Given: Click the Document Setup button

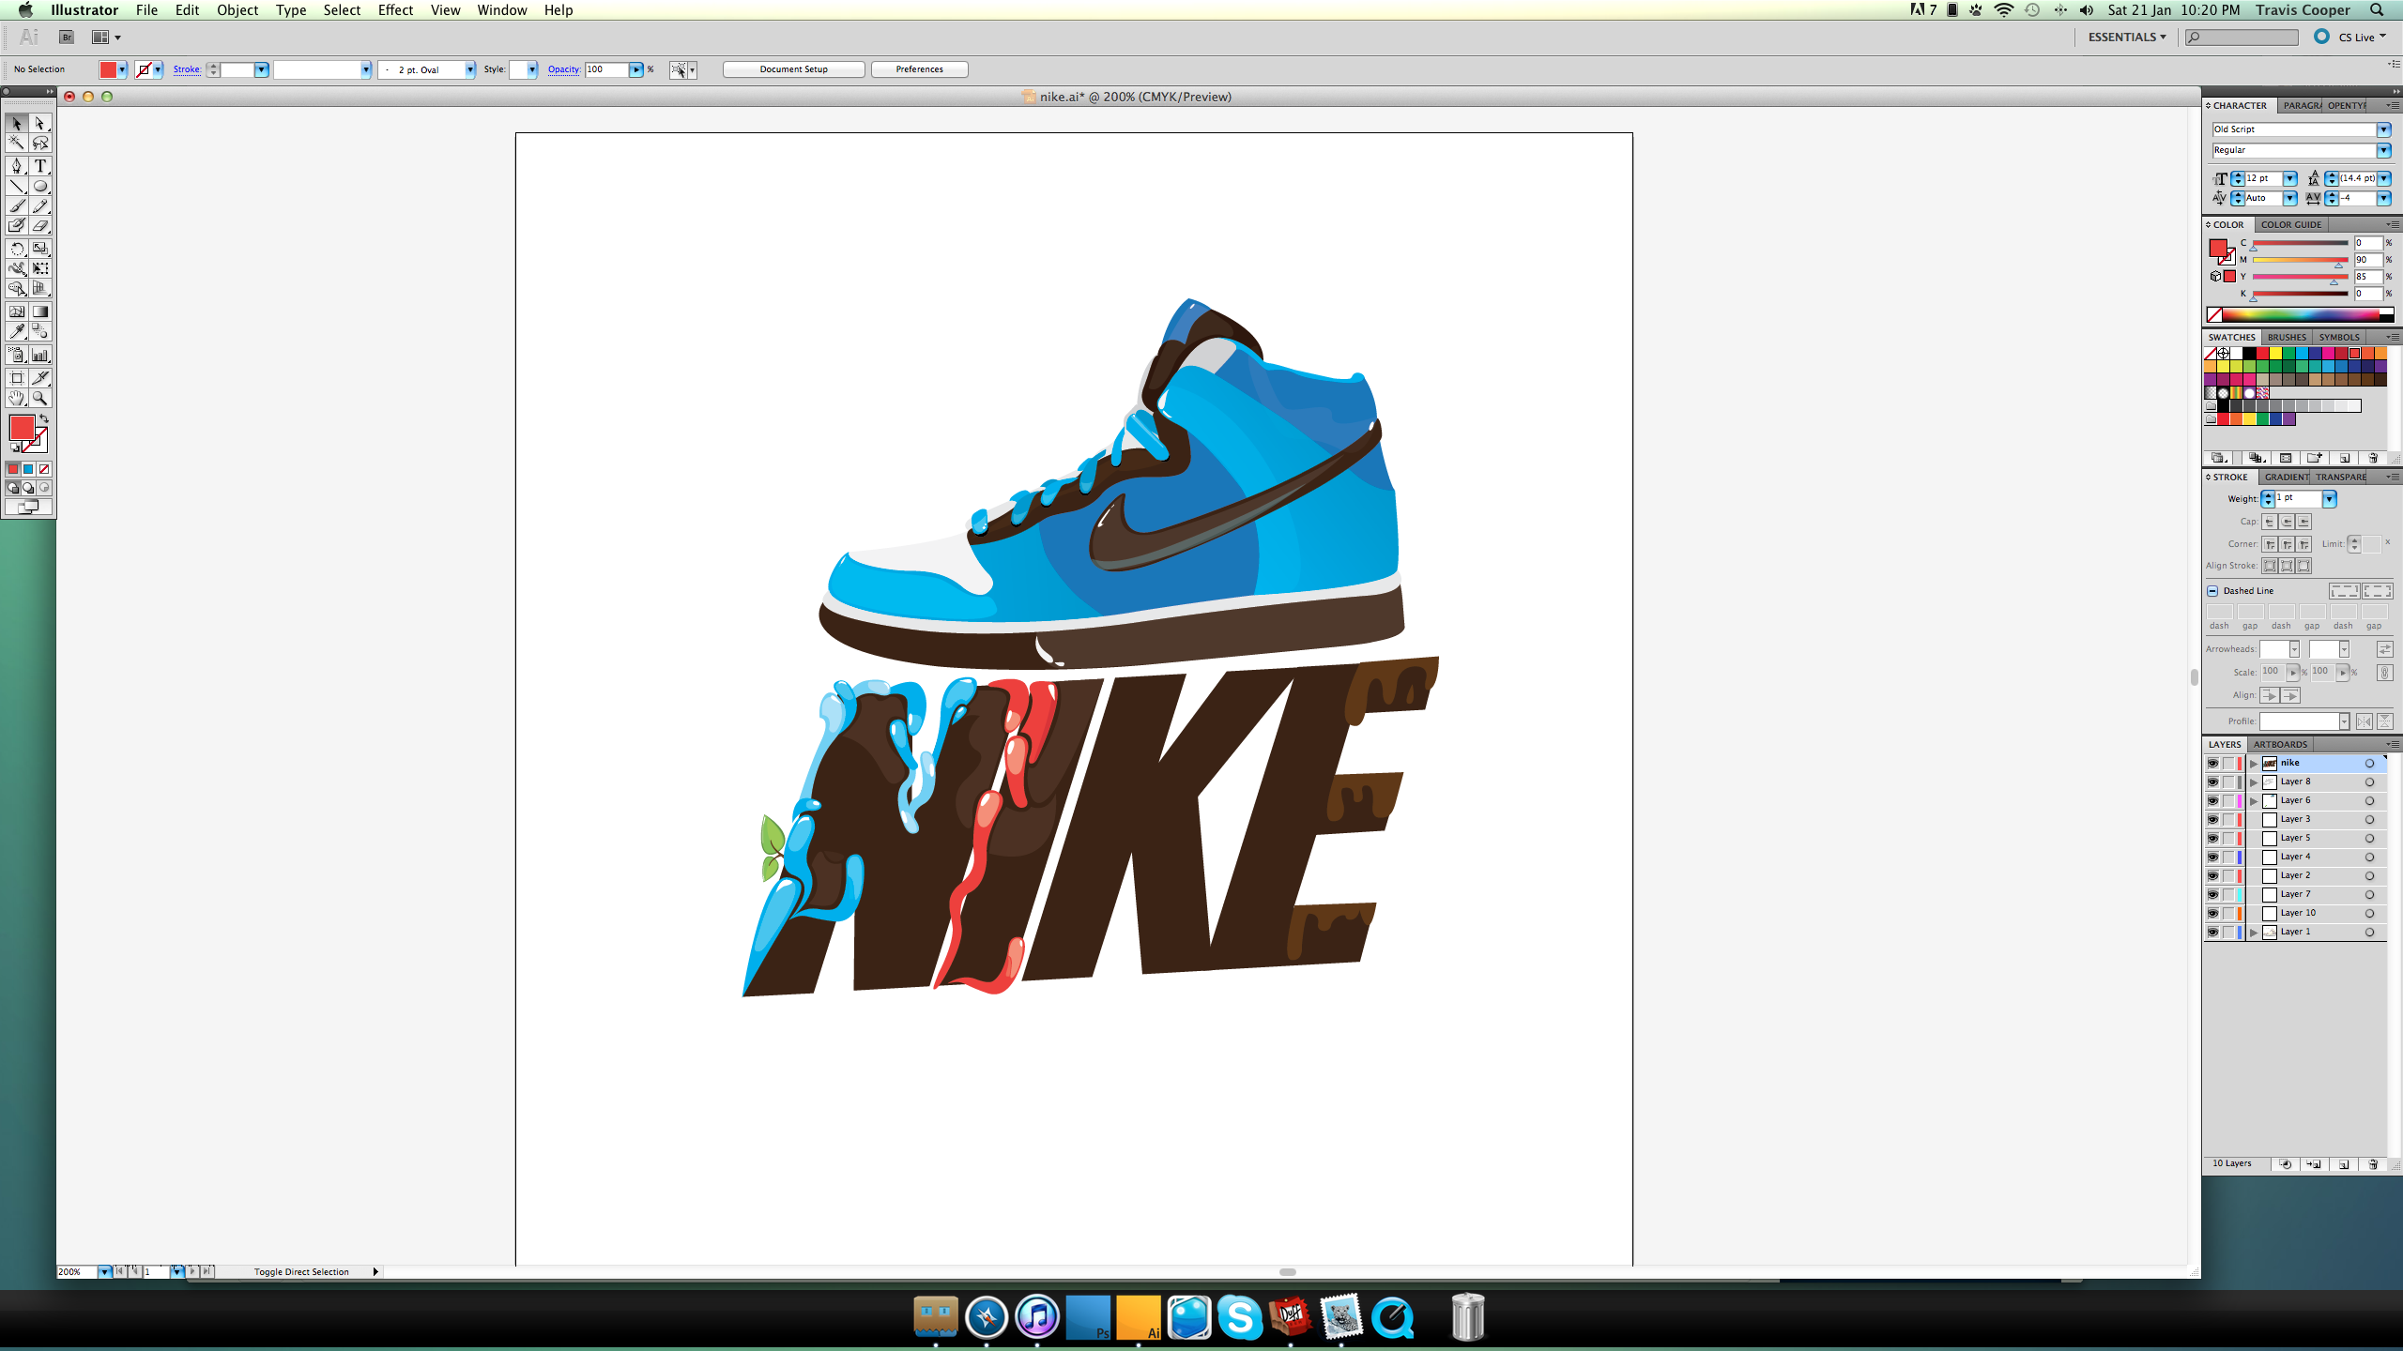Looking at the screenshot, I should (793, 69).
